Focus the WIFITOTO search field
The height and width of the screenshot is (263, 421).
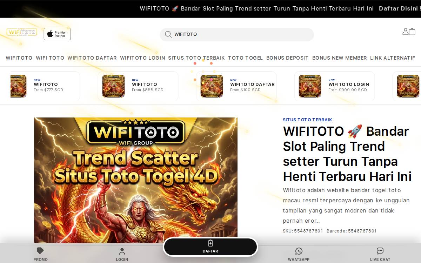click(237, 34)
